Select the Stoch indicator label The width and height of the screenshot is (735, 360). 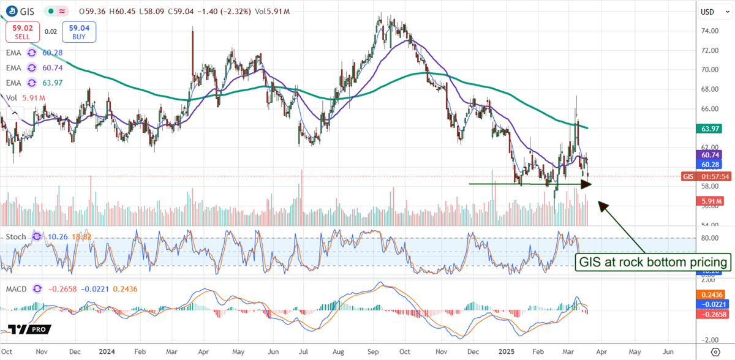tap(17, 236)
